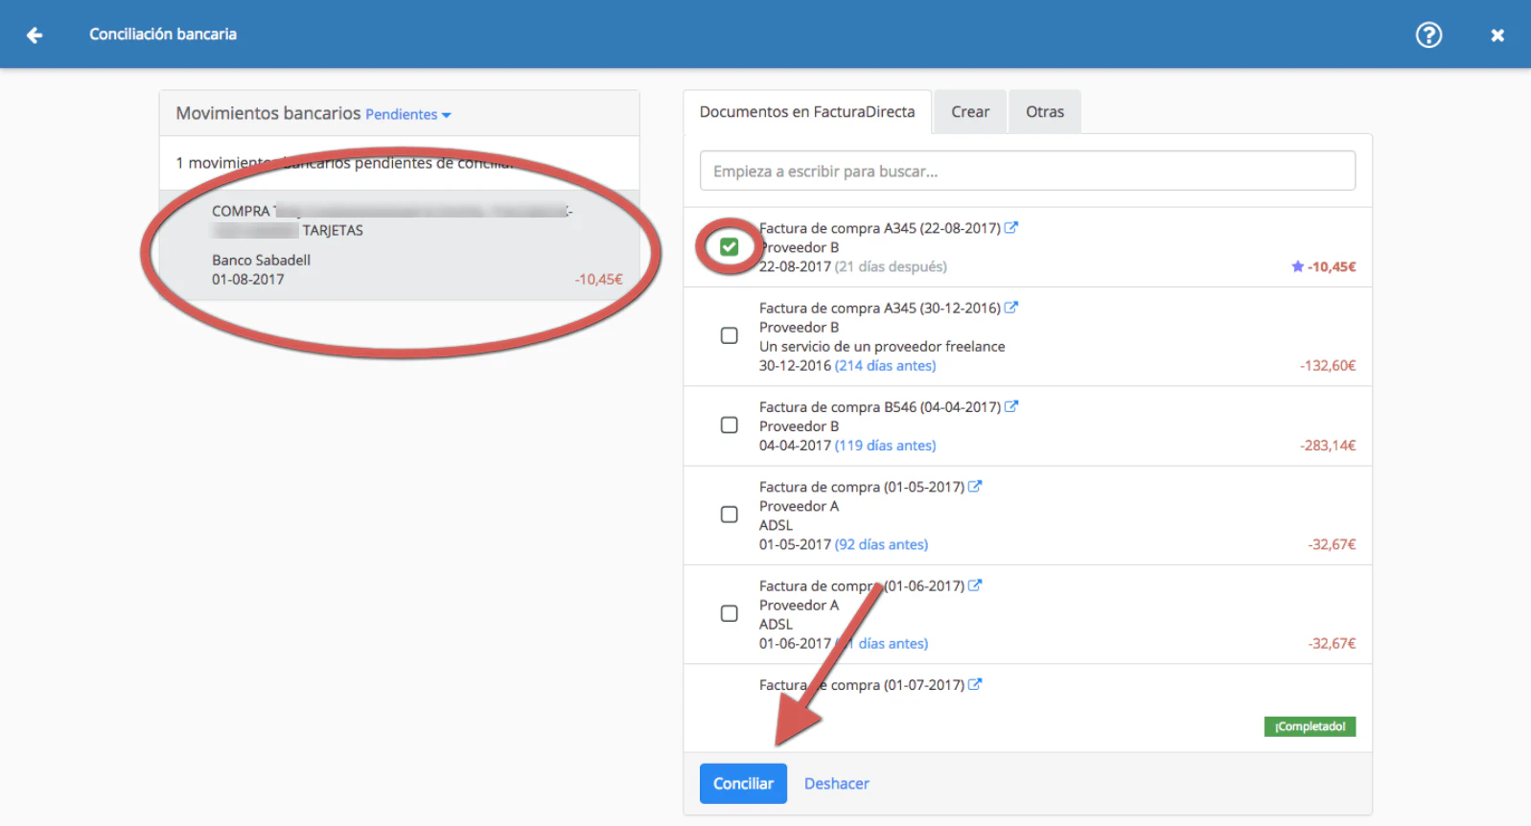Viewport: 1531px width, 826px height.
Task: Switch to the Crear tab
Action: pyautogui.click(x=969, y=112)
